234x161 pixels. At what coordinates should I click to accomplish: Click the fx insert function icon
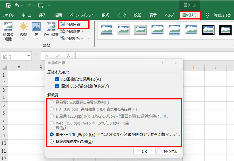pos(68,56)
